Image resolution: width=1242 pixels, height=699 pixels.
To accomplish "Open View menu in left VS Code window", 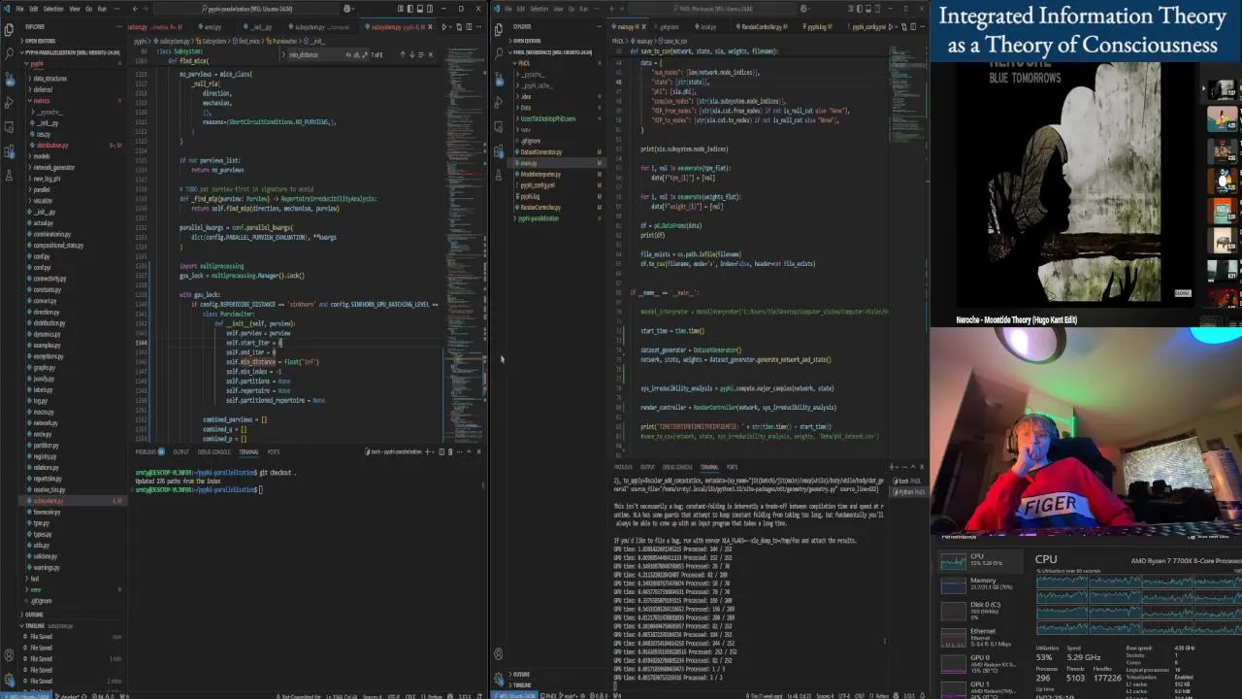I will (x=74, y=9).
